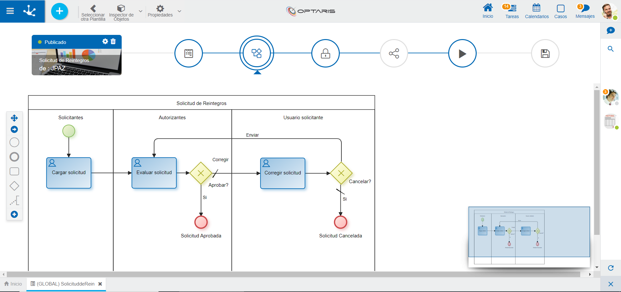The width and height of the screenshot is (621, 292).
Task: Click the search magnifier in right sidebar
Action: click(611, 49)
